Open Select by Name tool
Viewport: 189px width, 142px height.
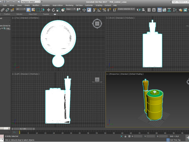pos(33,10)
